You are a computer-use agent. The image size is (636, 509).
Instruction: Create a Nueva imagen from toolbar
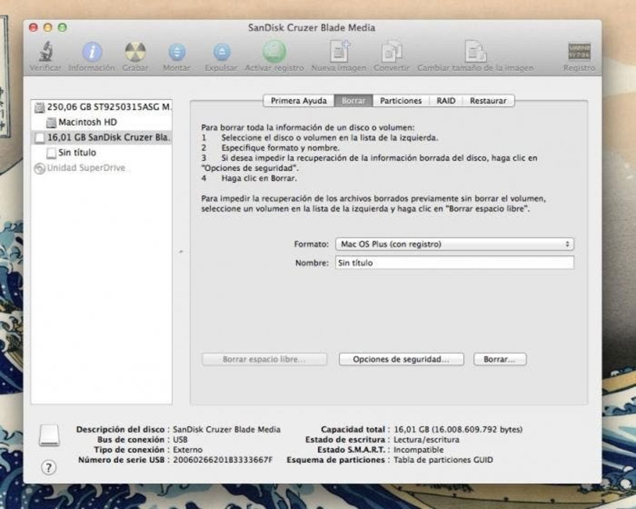(x=339, y=51)
